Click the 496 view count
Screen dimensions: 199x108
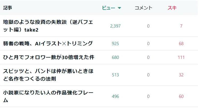click(115, 96)
